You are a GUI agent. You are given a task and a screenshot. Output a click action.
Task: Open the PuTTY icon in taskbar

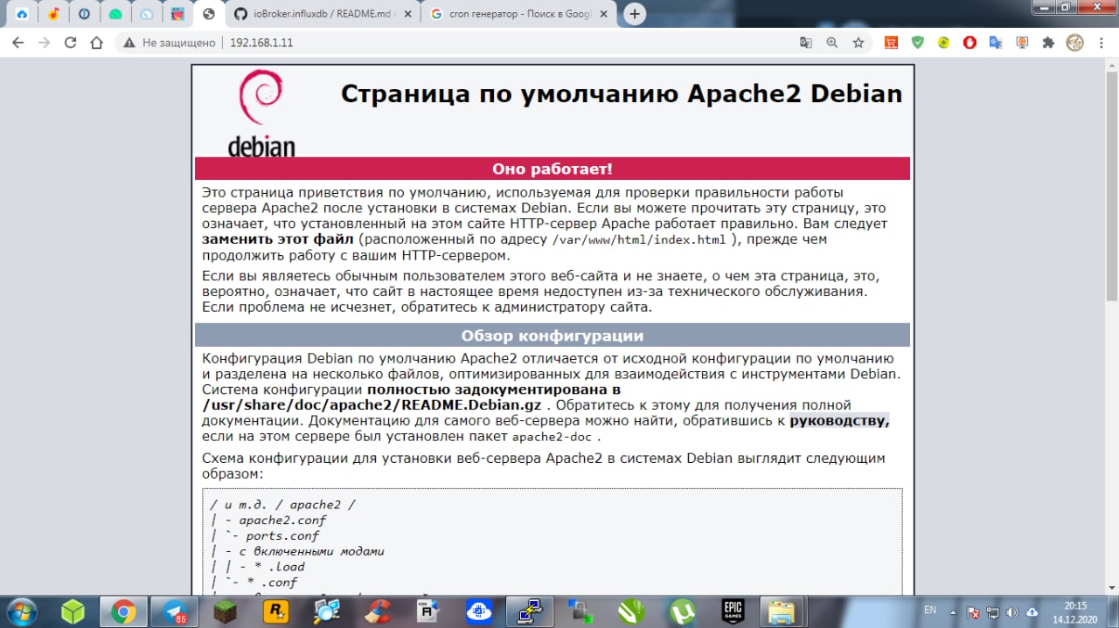coord(529,611)
